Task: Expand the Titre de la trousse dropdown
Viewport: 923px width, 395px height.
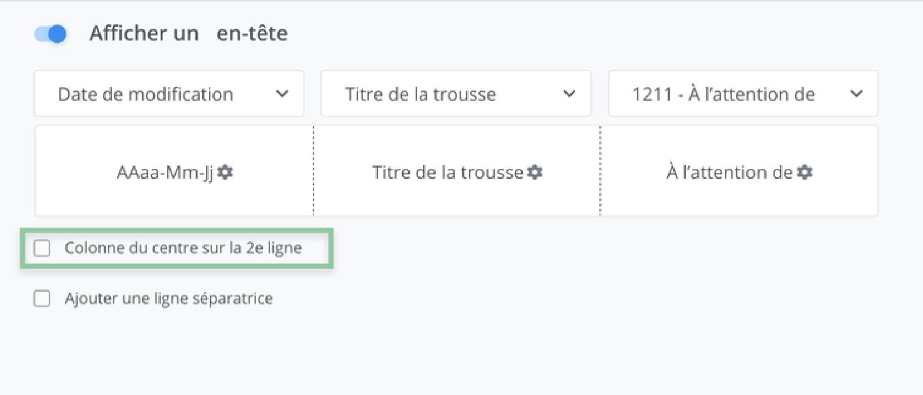Action: point(420,94)
